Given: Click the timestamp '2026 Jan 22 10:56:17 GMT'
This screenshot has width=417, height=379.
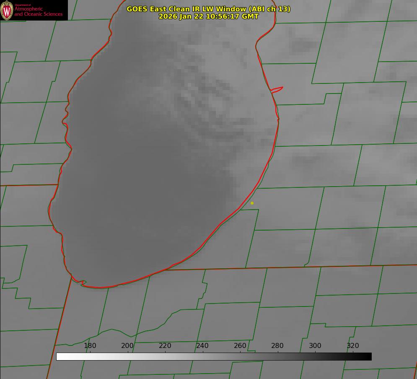Looking at the screenshot, I should pyautogui.click(x=209, y=16).
